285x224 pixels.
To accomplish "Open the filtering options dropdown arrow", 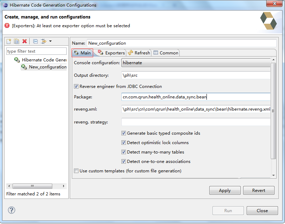I will [x=50, y=41].
